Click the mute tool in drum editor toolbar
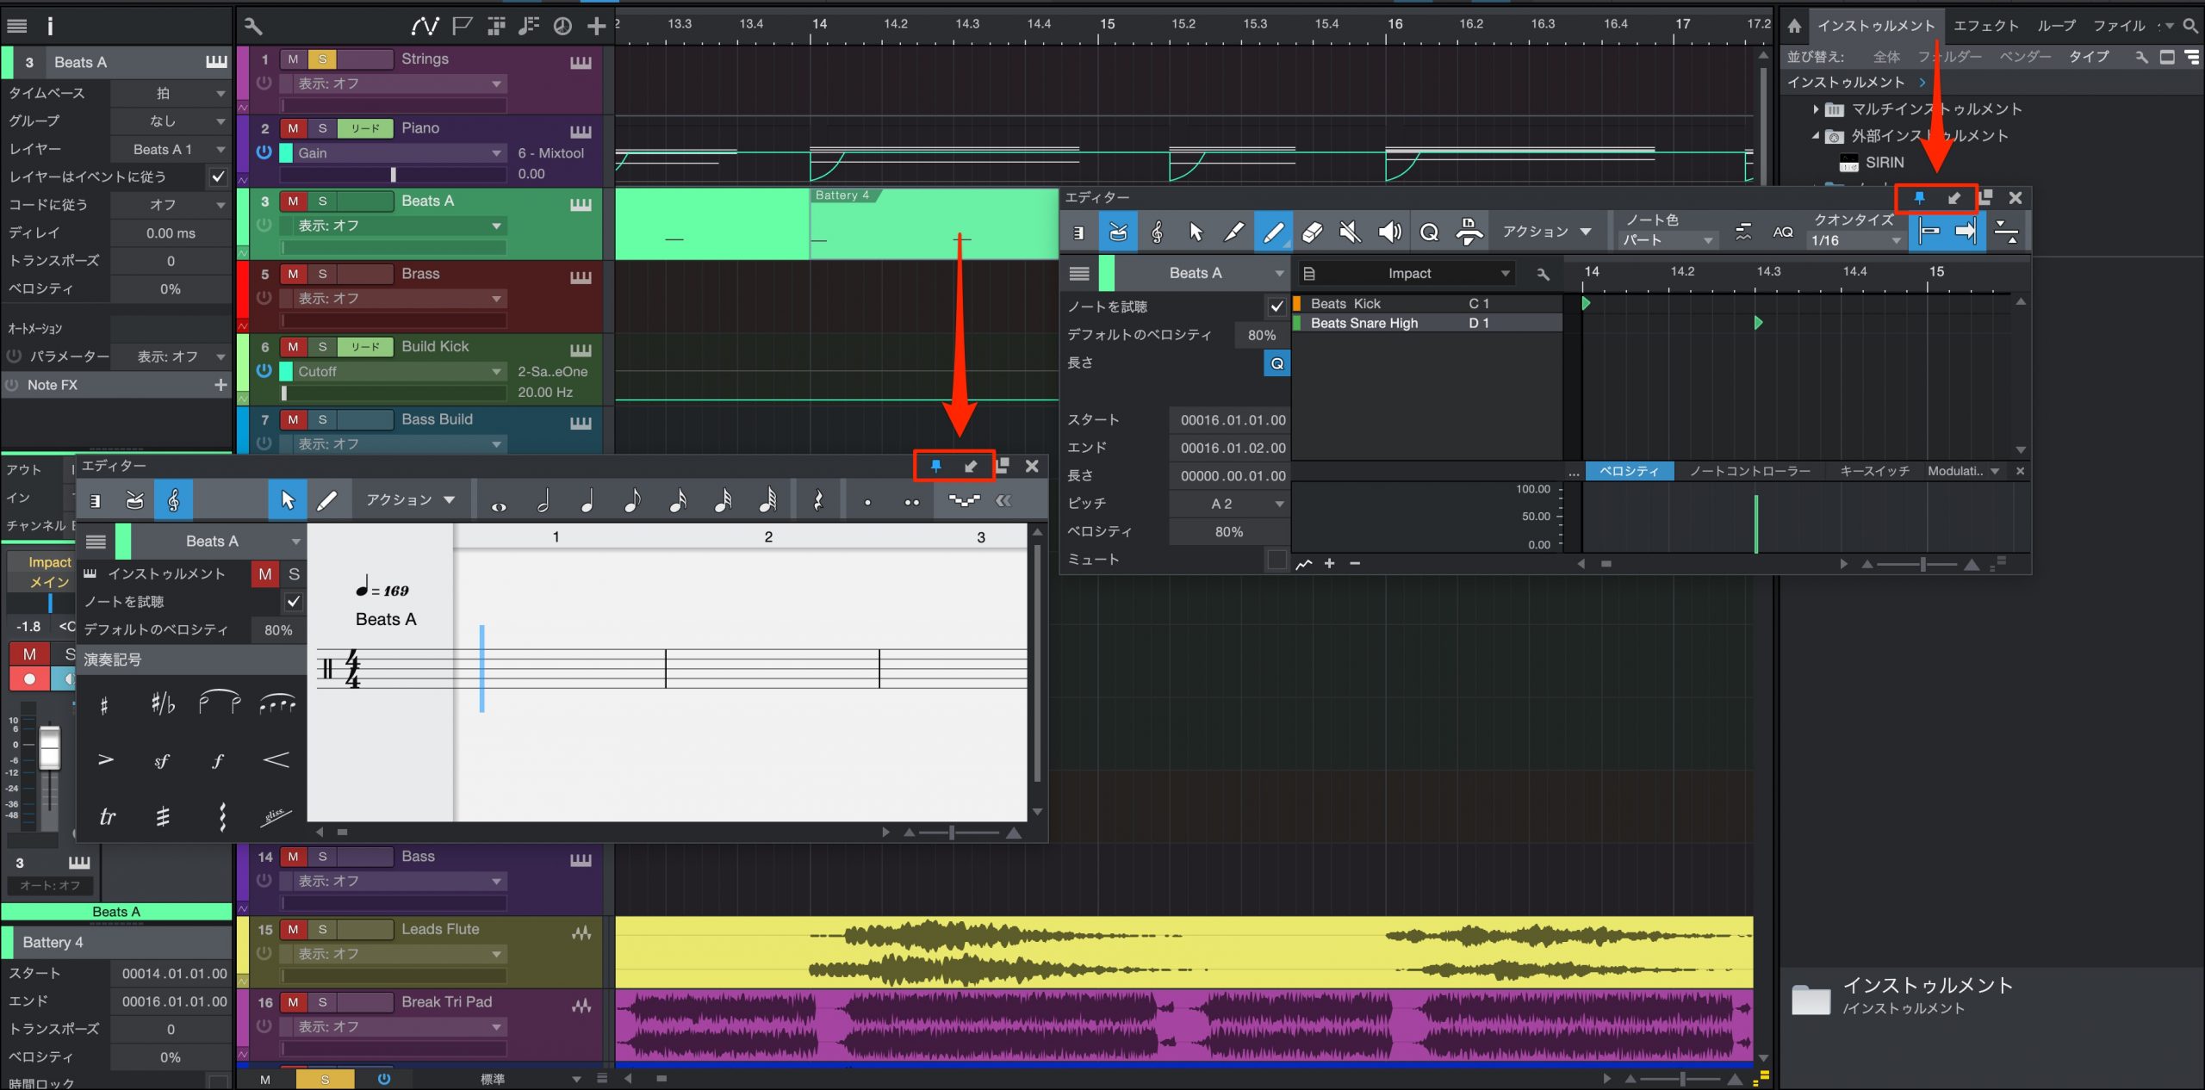Screen dimensions: 2205x1090 tap(1351, 232)
